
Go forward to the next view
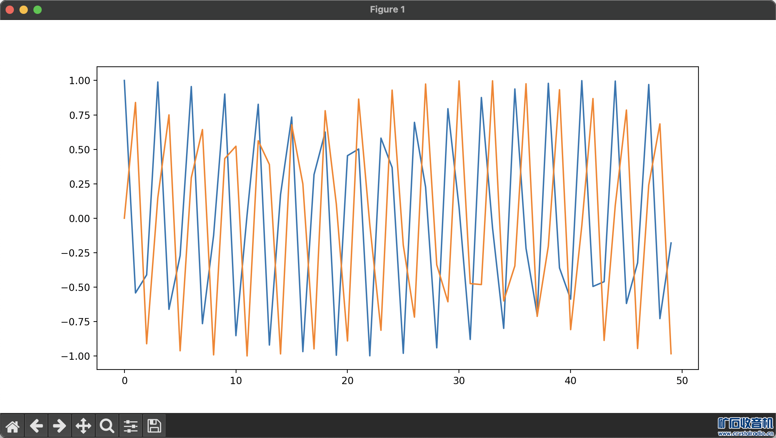[59, 425]
